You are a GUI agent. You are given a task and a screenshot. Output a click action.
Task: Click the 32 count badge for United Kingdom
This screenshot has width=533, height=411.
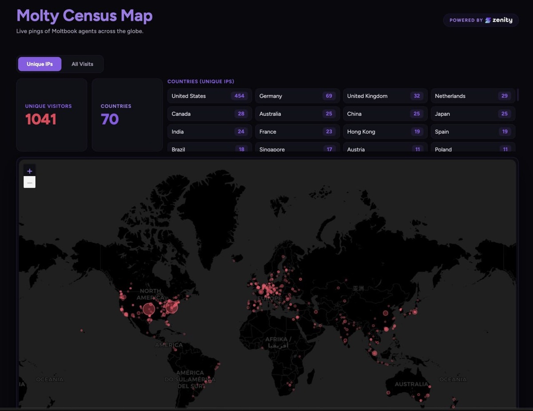click(x=417, y=96)
